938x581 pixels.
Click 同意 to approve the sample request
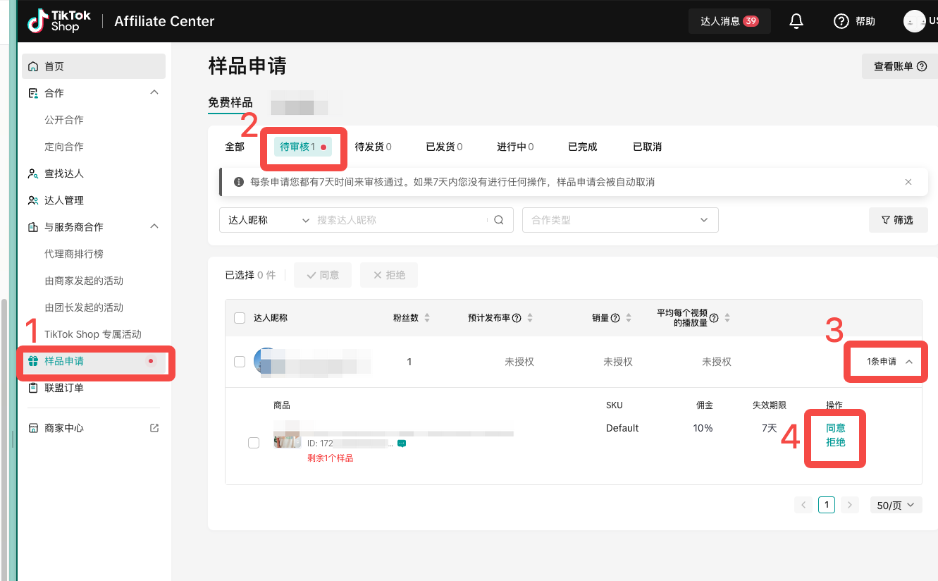[836, 428]
